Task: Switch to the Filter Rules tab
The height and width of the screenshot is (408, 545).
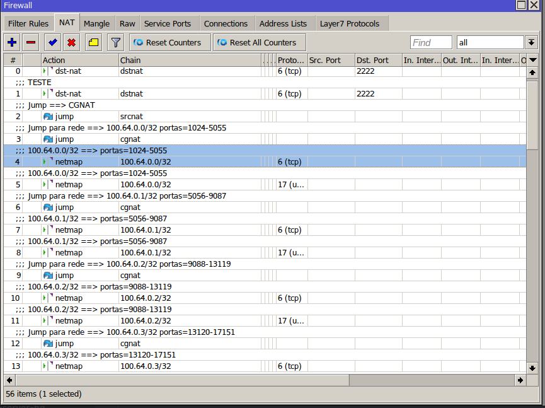Action: [x=28, y=23]
